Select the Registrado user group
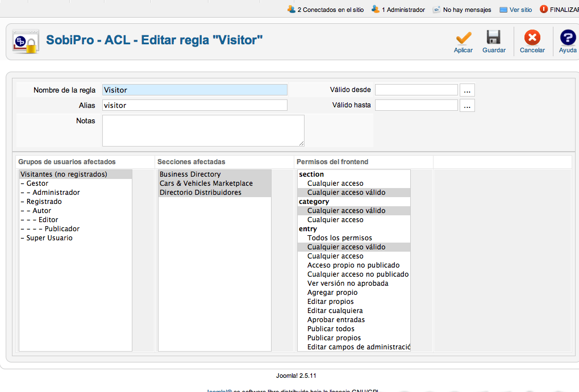 click(x=76, y=202)
